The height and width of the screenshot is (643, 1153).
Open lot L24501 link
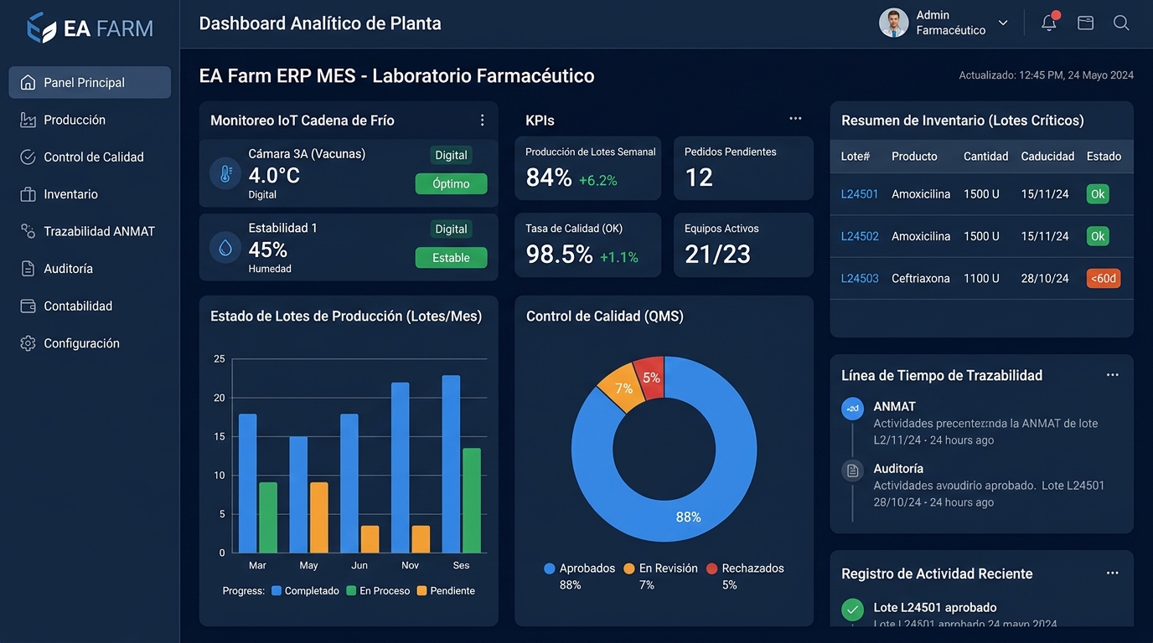coord(860,194)
